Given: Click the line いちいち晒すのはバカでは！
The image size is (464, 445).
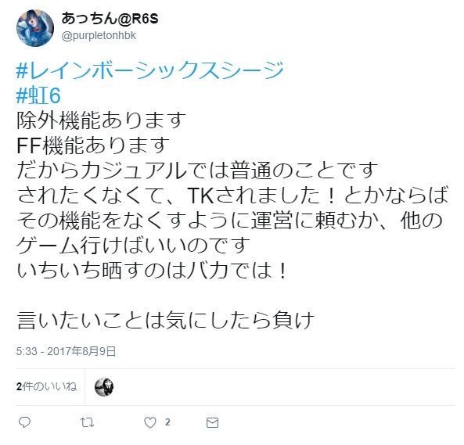Looking at the screenshot, I should (x=152, y=271).
